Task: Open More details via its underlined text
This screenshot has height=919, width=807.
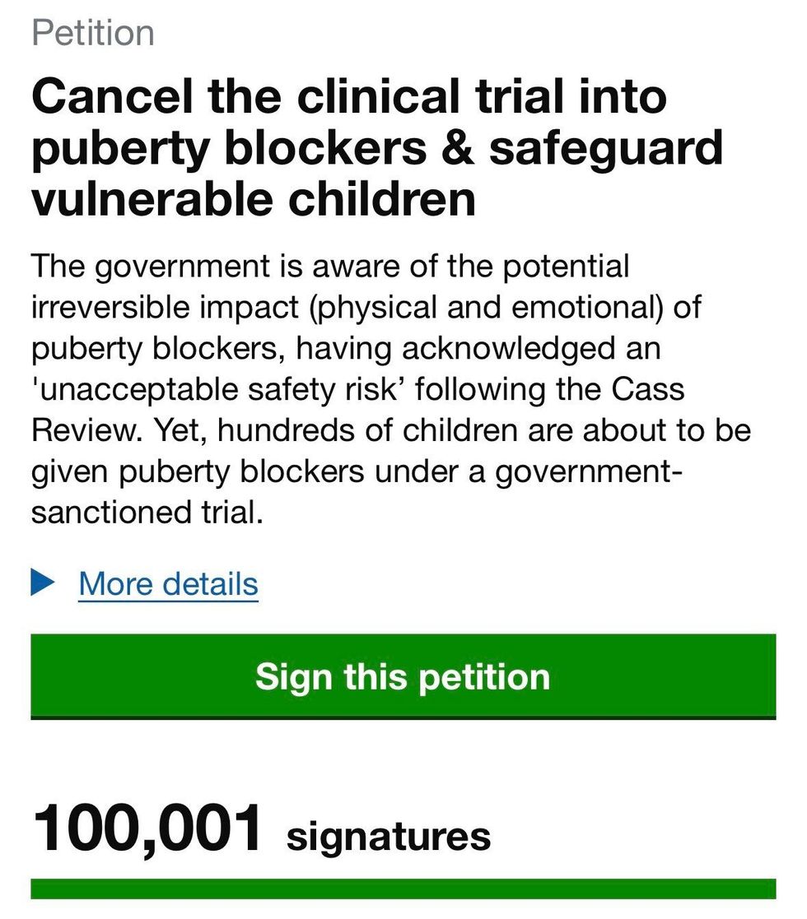Action: coord(167,584)
